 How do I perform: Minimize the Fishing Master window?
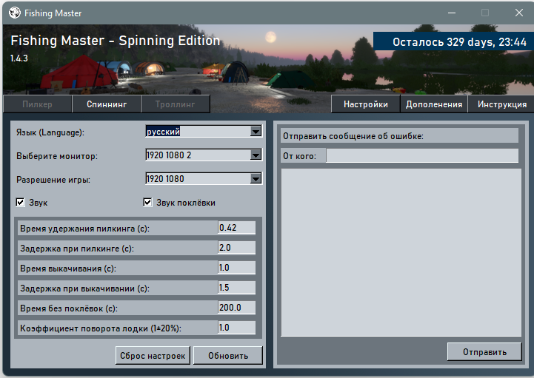point(452,13)
